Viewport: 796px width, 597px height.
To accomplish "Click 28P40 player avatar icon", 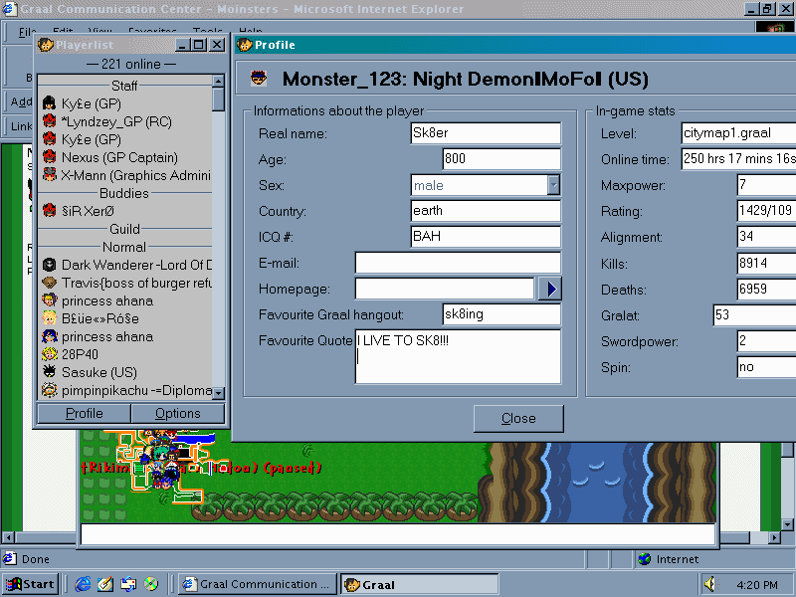I will click(x=49, y=354).
